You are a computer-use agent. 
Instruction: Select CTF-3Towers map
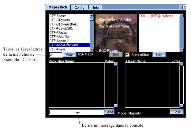(69, 20)
